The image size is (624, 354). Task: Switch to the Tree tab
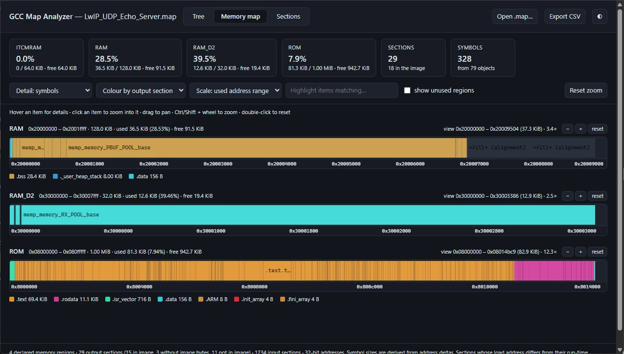pos(198,16)
